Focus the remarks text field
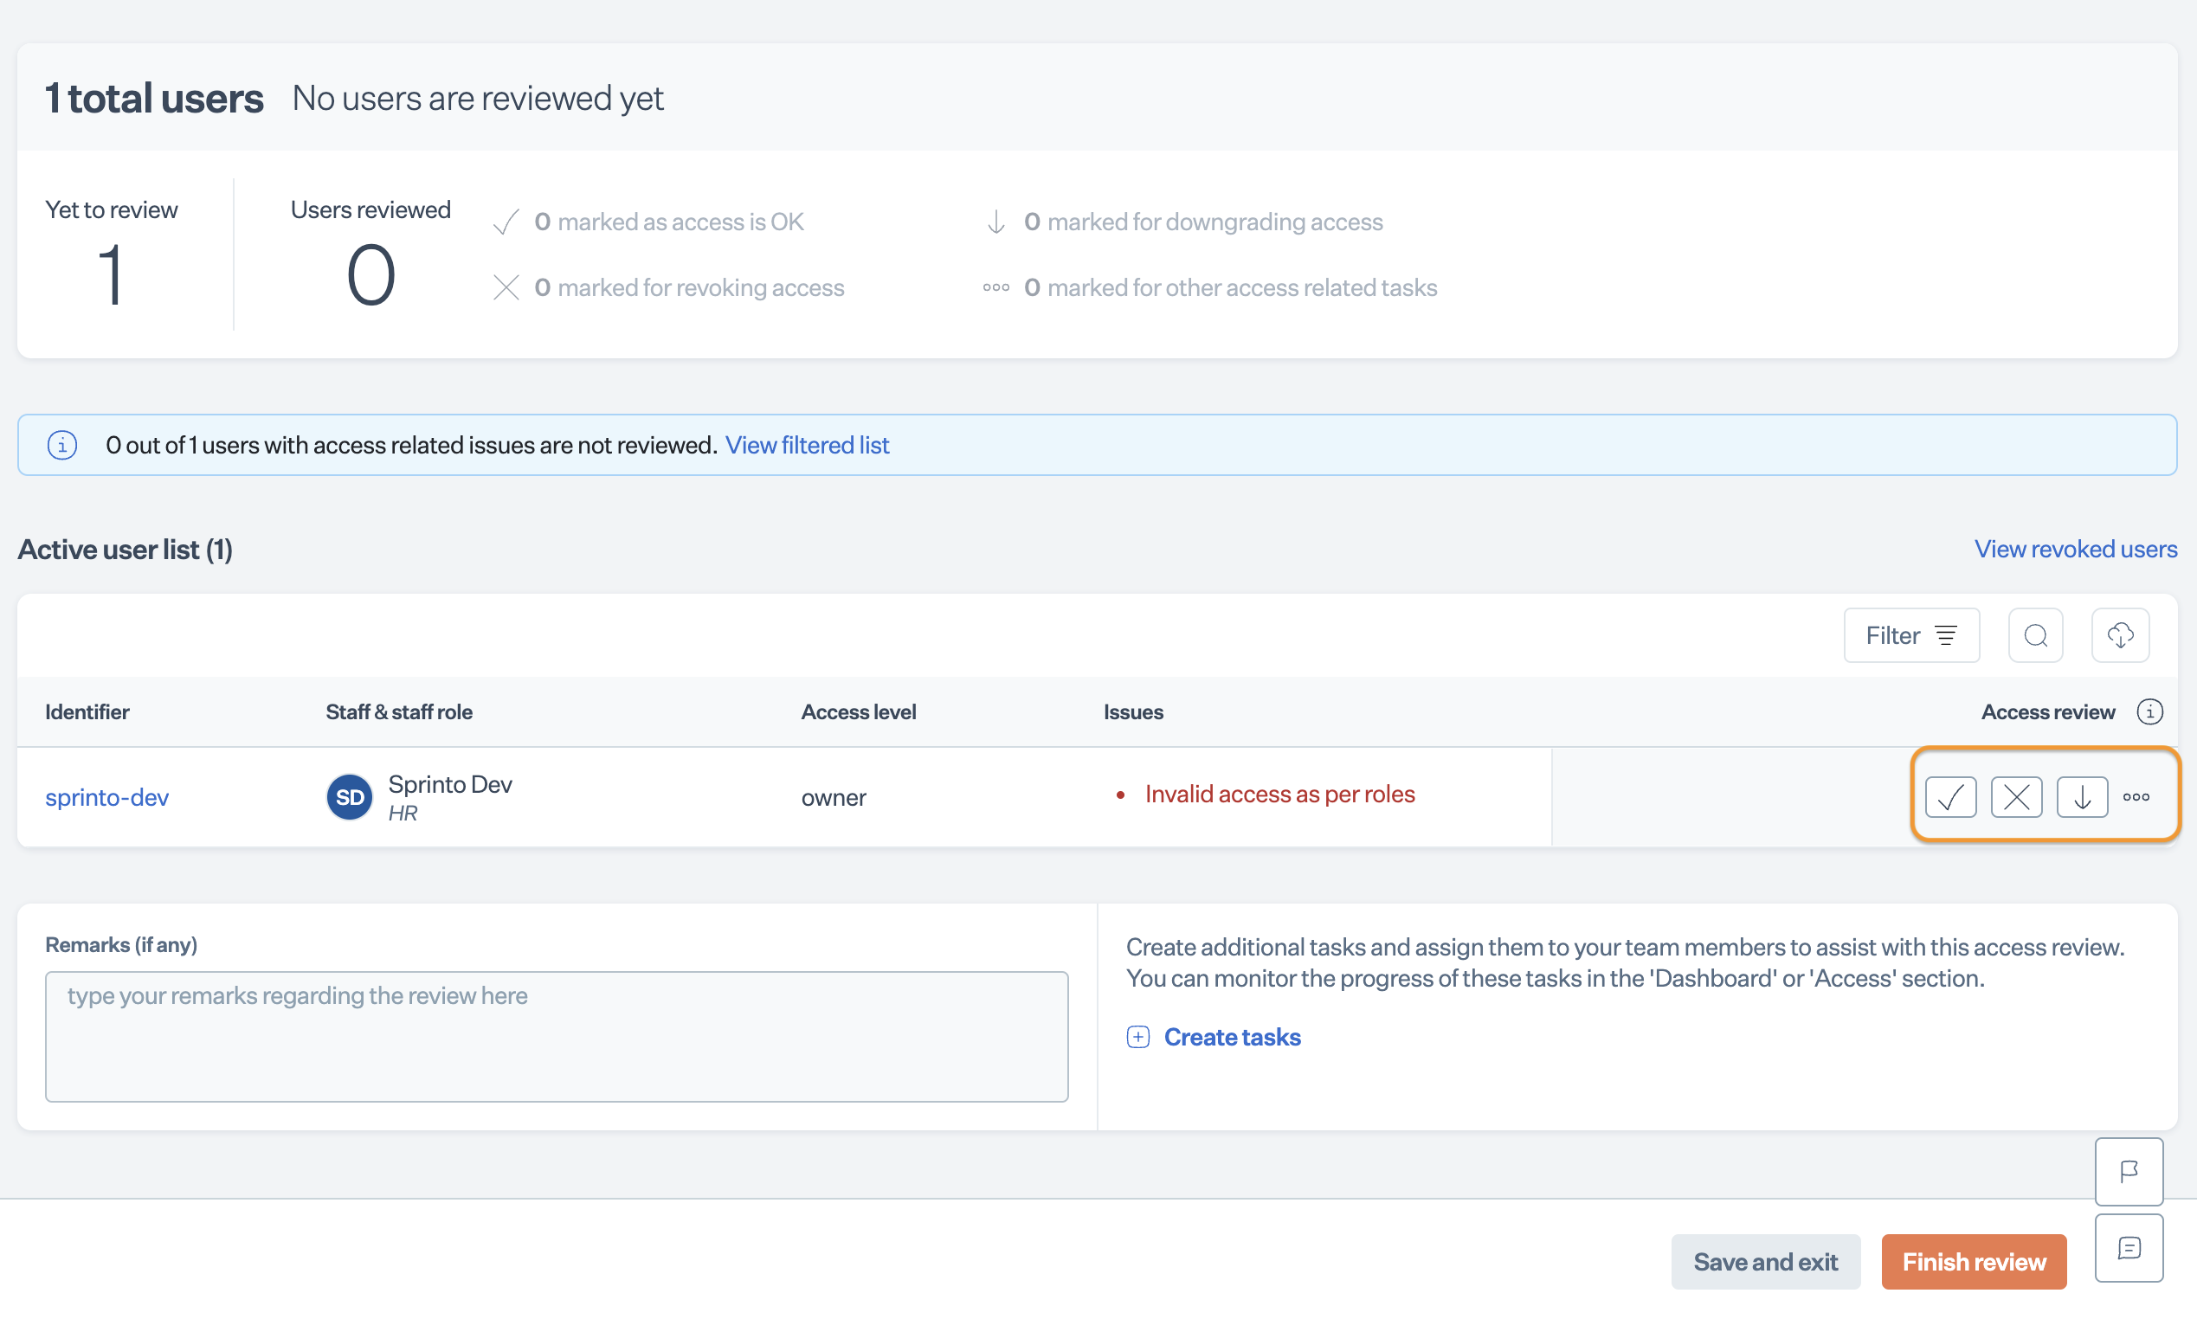This screenshot has width=2197, height=1319. 557,1036
